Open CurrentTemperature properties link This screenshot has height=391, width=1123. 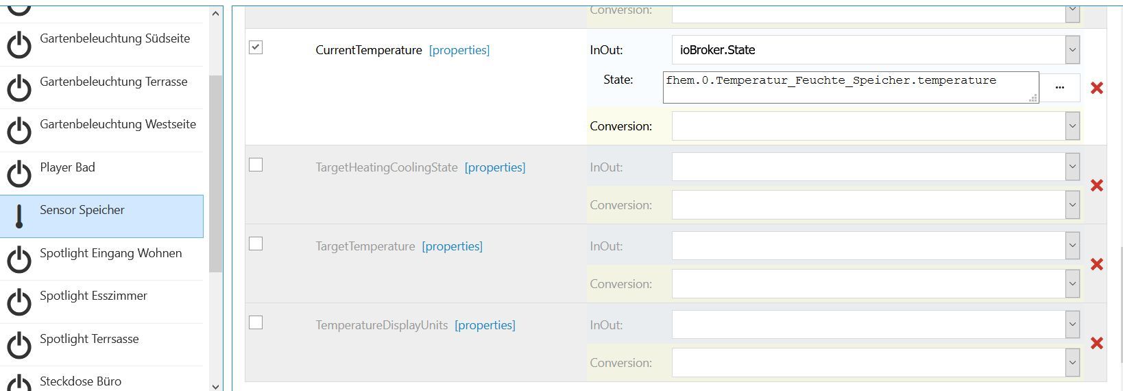click(x=459, y=50)
